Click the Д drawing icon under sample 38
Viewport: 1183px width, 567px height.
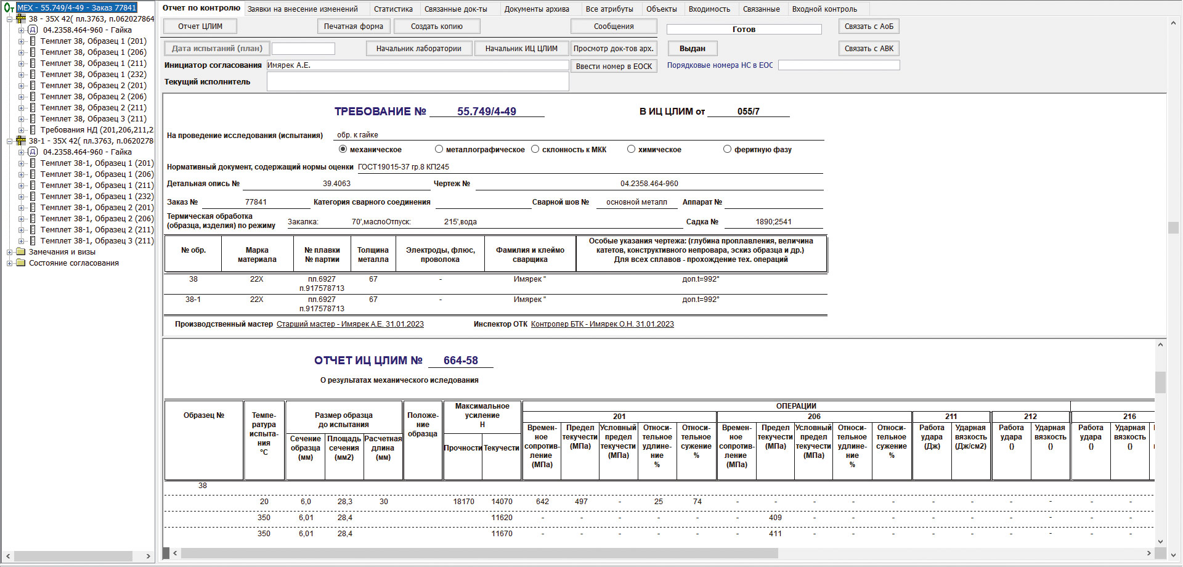click(33, 30)
